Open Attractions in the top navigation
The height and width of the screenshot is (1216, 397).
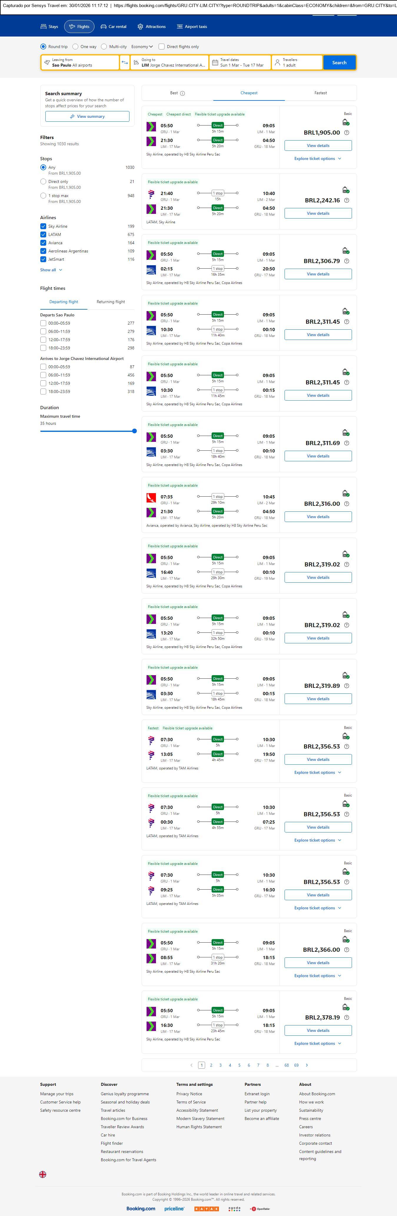[151, 27]
